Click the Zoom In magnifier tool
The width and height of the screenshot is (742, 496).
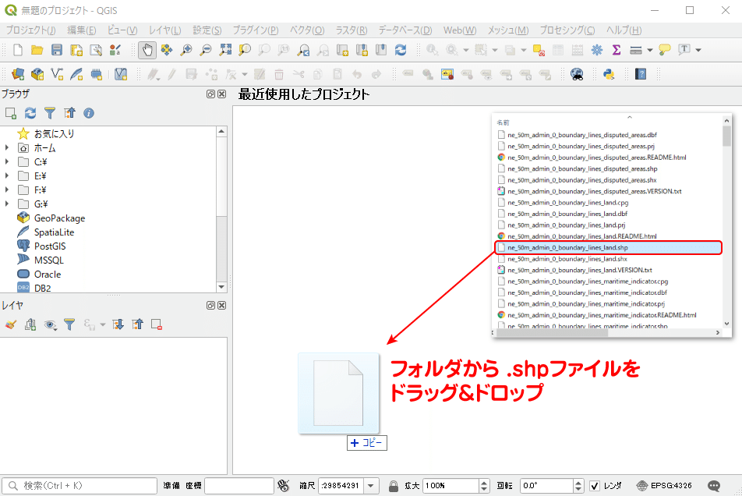click(186, 50)
